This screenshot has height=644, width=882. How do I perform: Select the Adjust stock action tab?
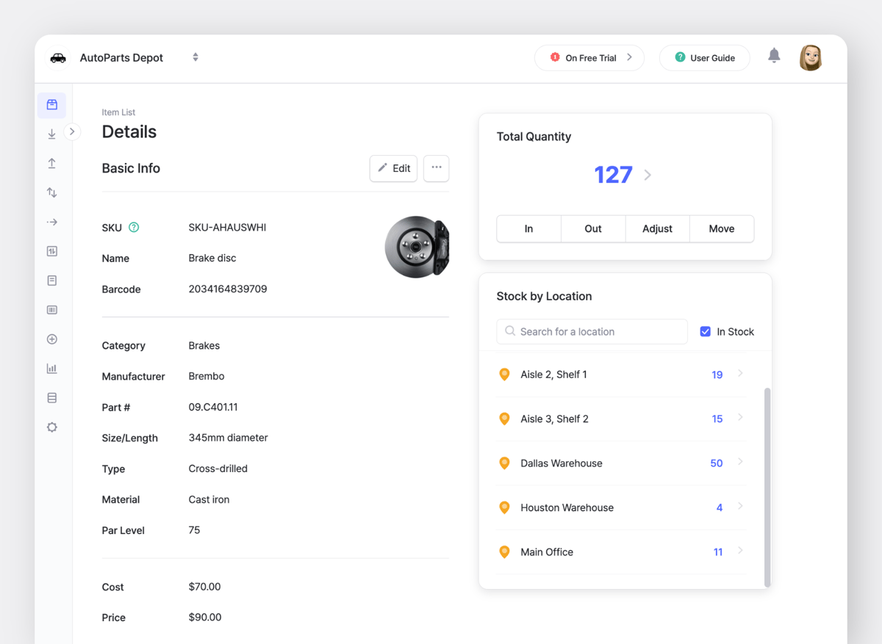pos(657,228)
